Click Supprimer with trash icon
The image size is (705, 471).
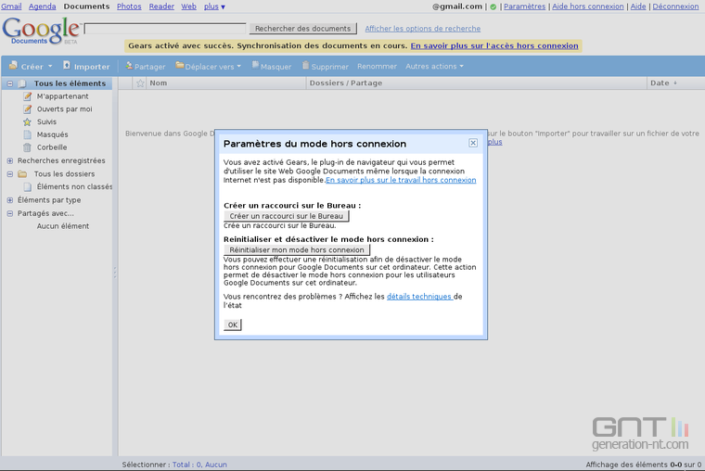[x=325, y=66]
